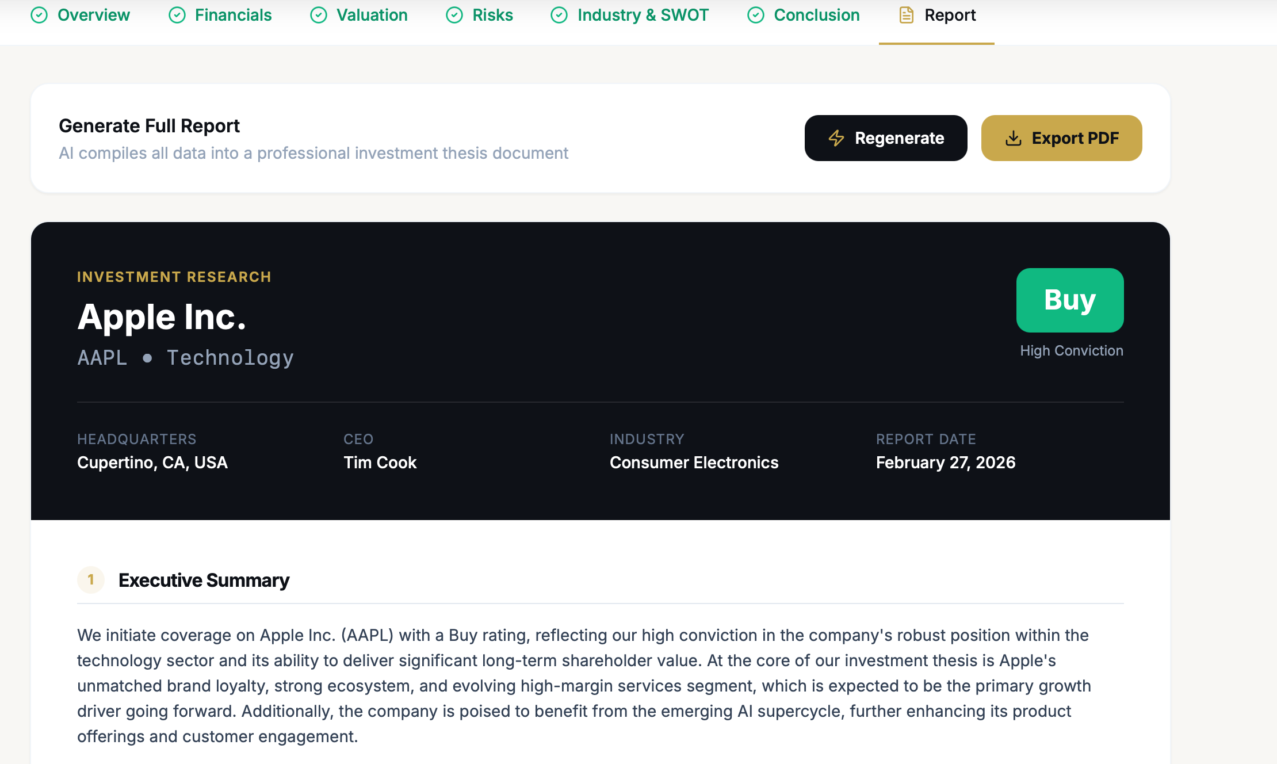Click the HEADQUARTERS field label

(x=137, y=439)
